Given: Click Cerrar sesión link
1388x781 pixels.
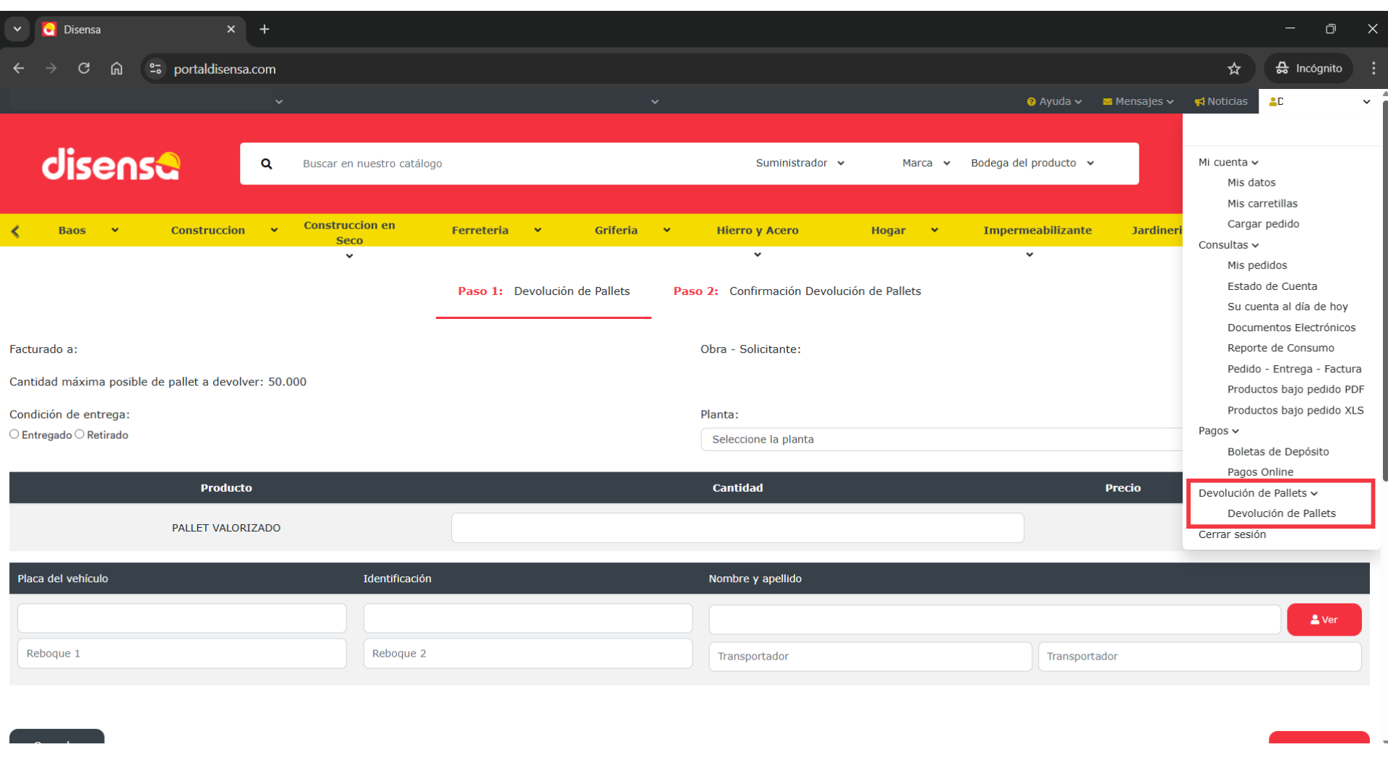Looking at the screenshot, I should pos(1232,534).
